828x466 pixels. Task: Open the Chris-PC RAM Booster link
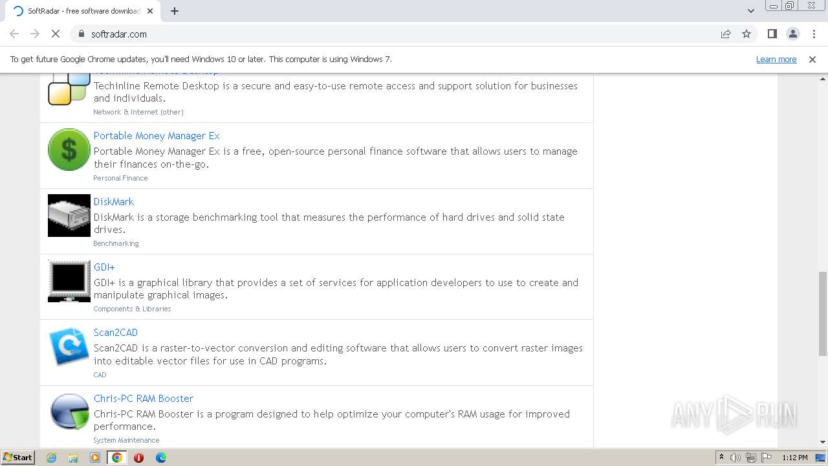coord(144,398)
